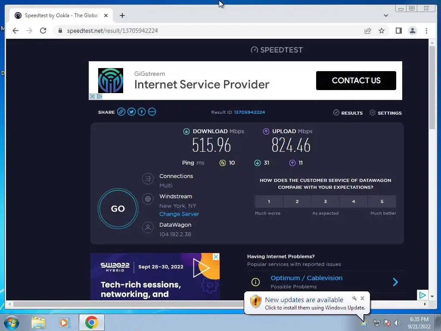
Task: Click CONTACT US in GiGstreem ad
Action: click(356, 81)
